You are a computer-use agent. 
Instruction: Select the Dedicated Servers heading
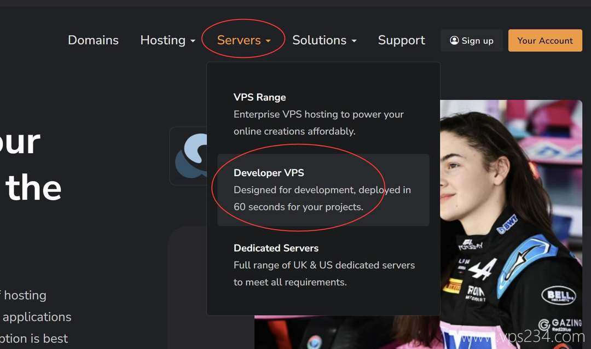(276, 248)
